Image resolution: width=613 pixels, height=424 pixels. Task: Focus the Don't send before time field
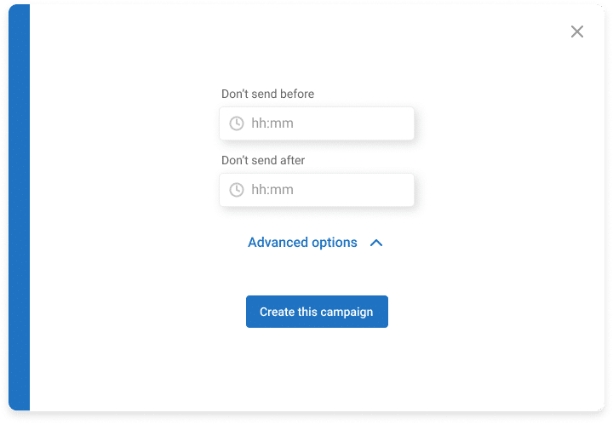click(x=317, y=123)
